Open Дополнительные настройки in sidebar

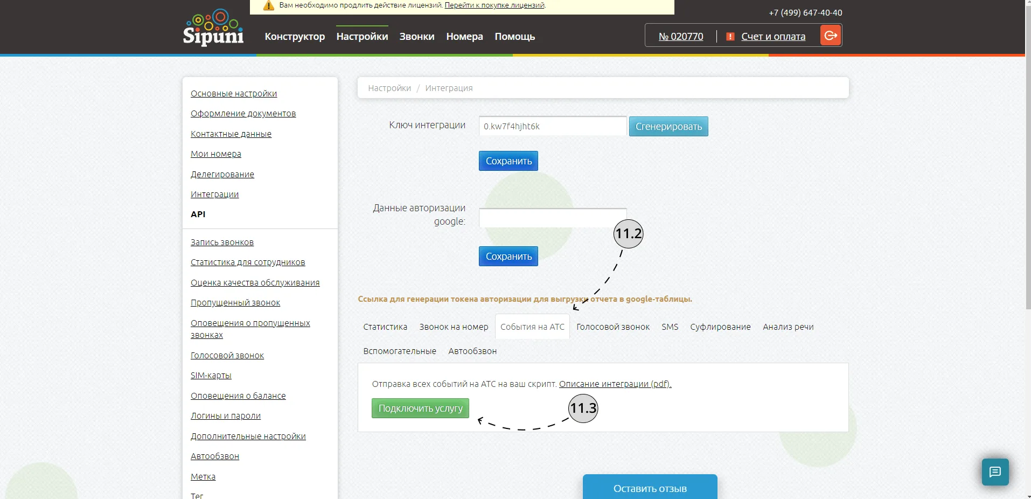pos(248,436)
